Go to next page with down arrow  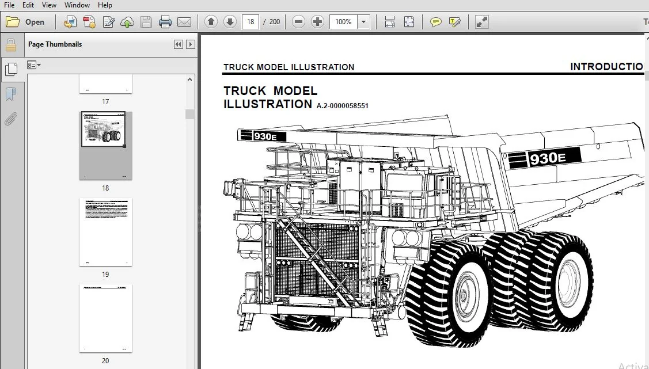[x=230, y=21]
